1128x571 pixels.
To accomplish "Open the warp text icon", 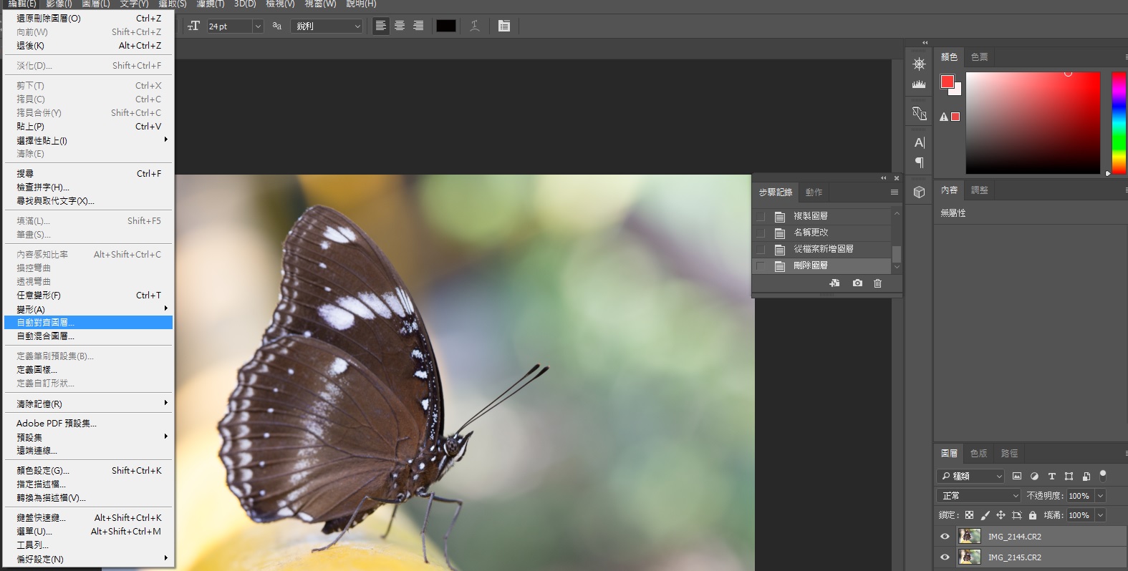I will tap(474, 26).
